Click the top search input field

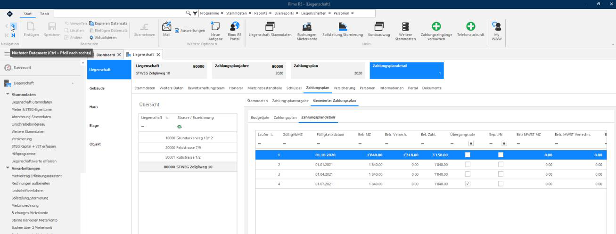[x=120, y=13]
